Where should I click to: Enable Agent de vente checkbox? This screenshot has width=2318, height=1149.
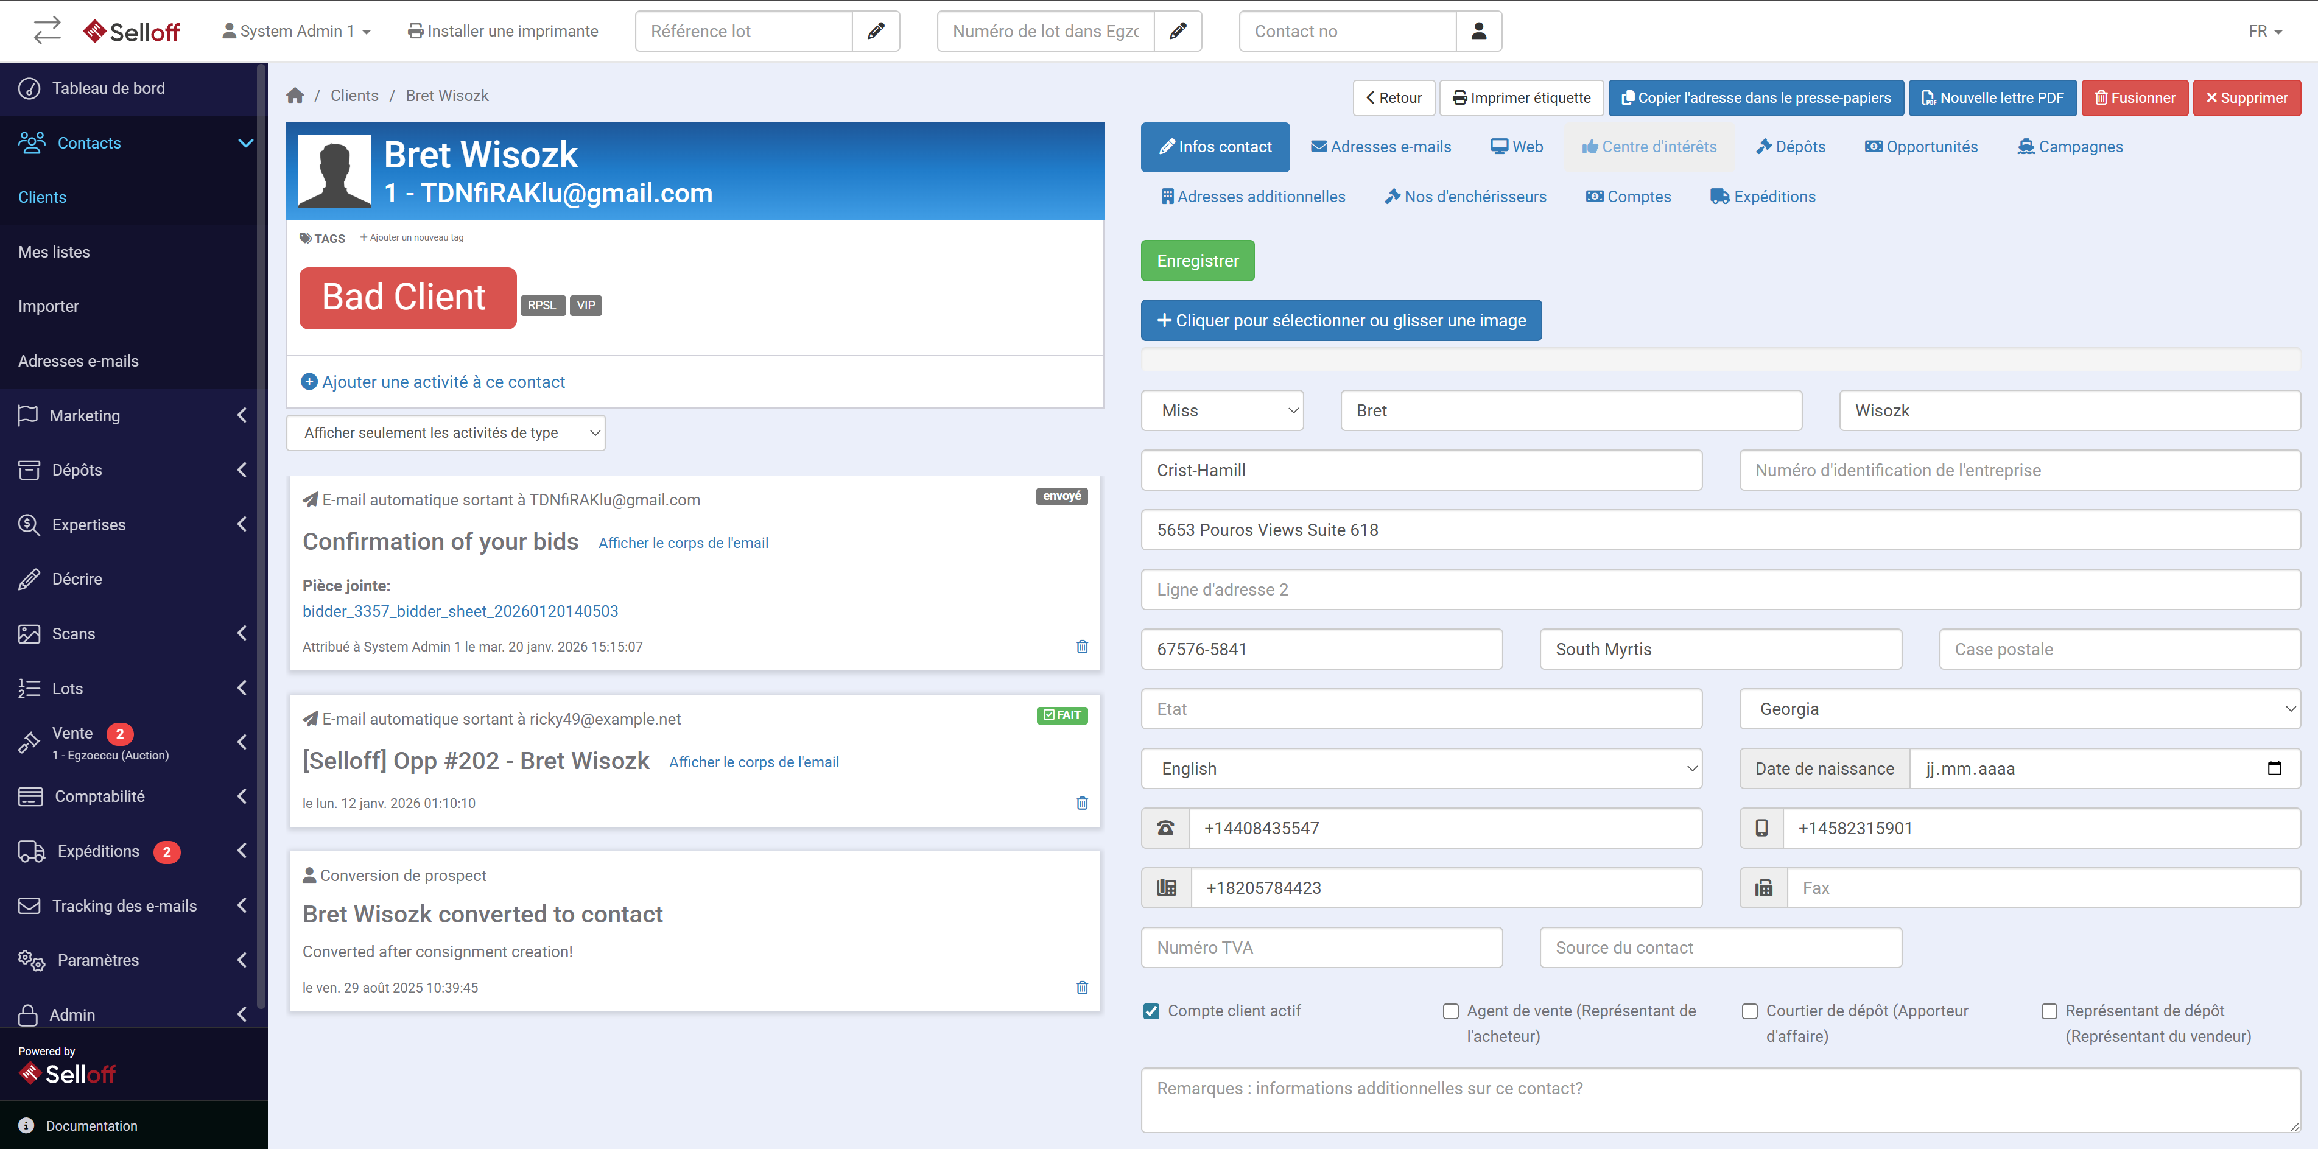click(x=1450, y=1010)
